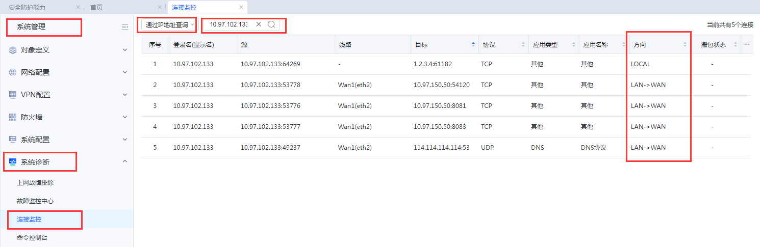The width and height of the screenshot is (760, 247).
Task: Select source 10.97.102.133:49237 cell
Action: pyautogui.click(x=270, y=148)
